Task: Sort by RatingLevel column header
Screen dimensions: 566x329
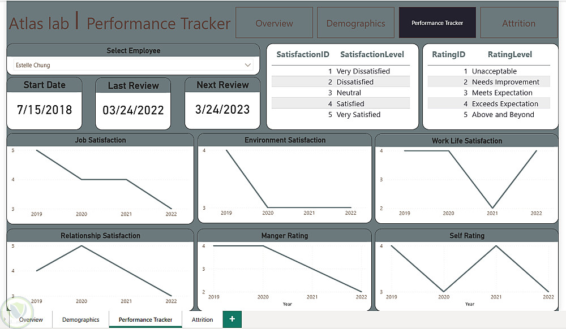Action: click(x=510, y=54)
